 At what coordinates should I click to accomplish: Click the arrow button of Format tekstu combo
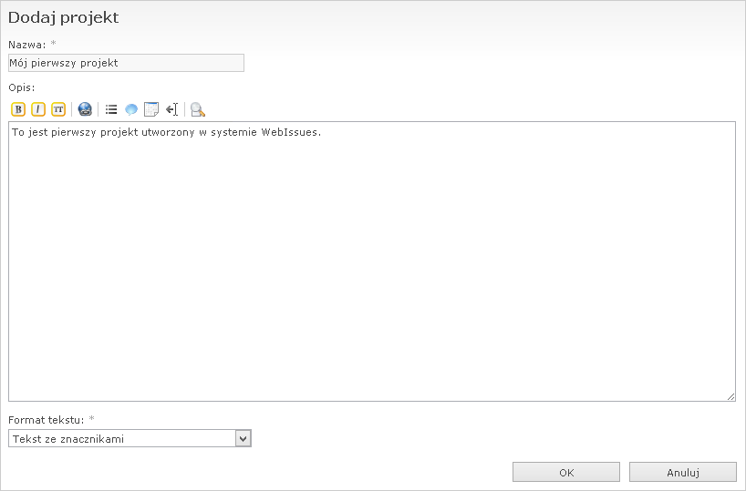[x=243, y=439]
